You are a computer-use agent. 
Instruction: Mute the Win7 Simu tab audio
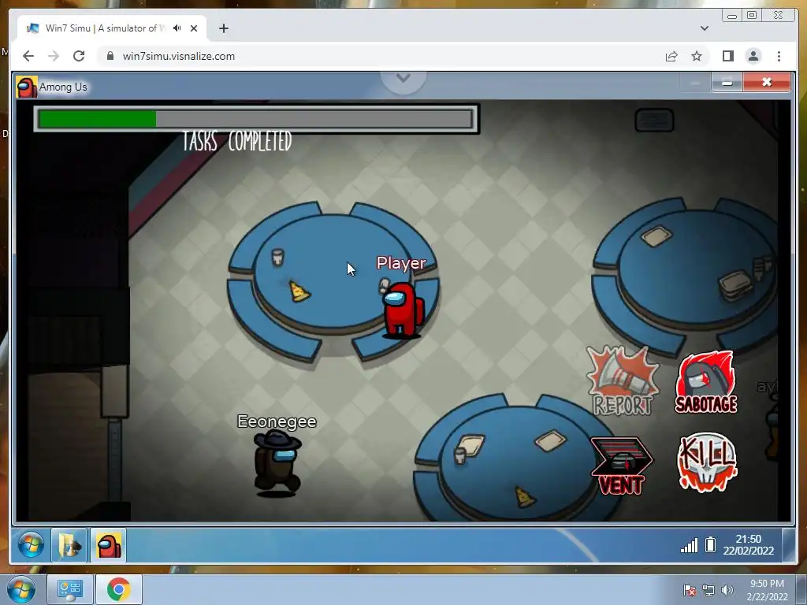coord(177,28)
